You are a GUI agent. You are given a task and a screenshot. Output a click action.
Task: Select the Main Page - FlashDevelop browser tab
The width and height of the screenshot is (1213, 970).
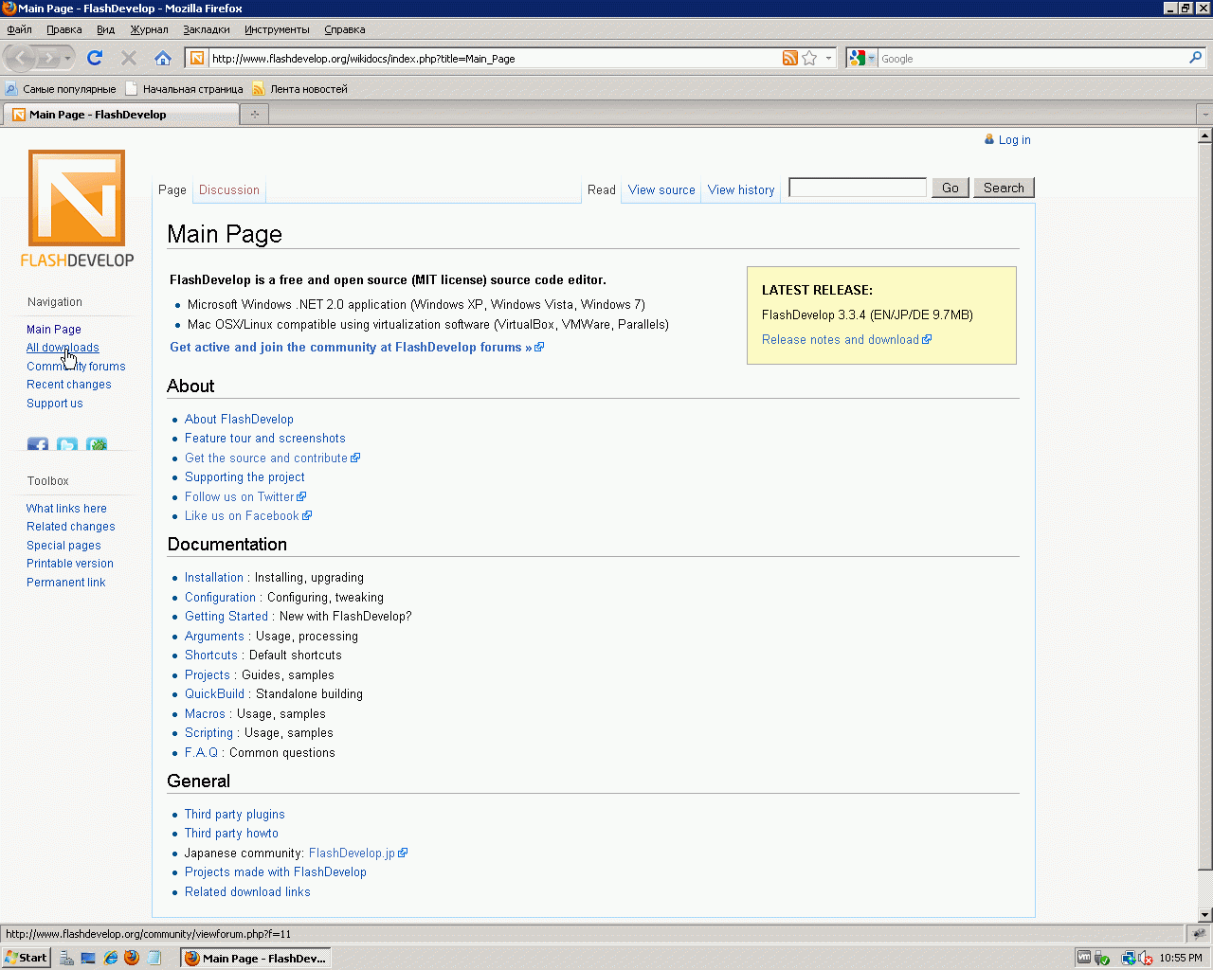point(120,115)
